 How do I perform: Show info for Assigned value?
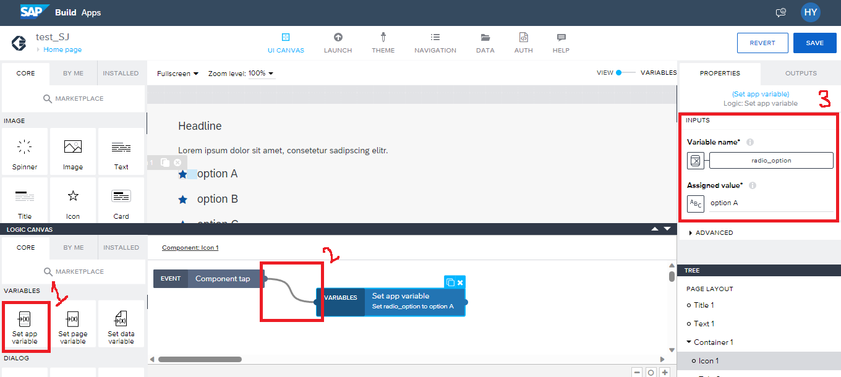point(753,185)
